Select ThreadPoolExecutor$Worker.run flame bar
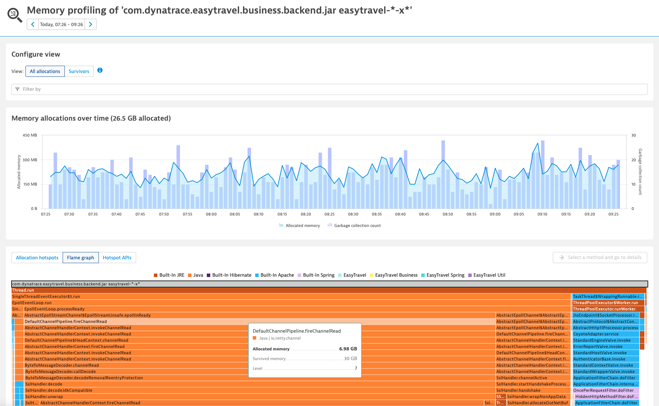Screen dimensions: 659x406 point(608,303)
